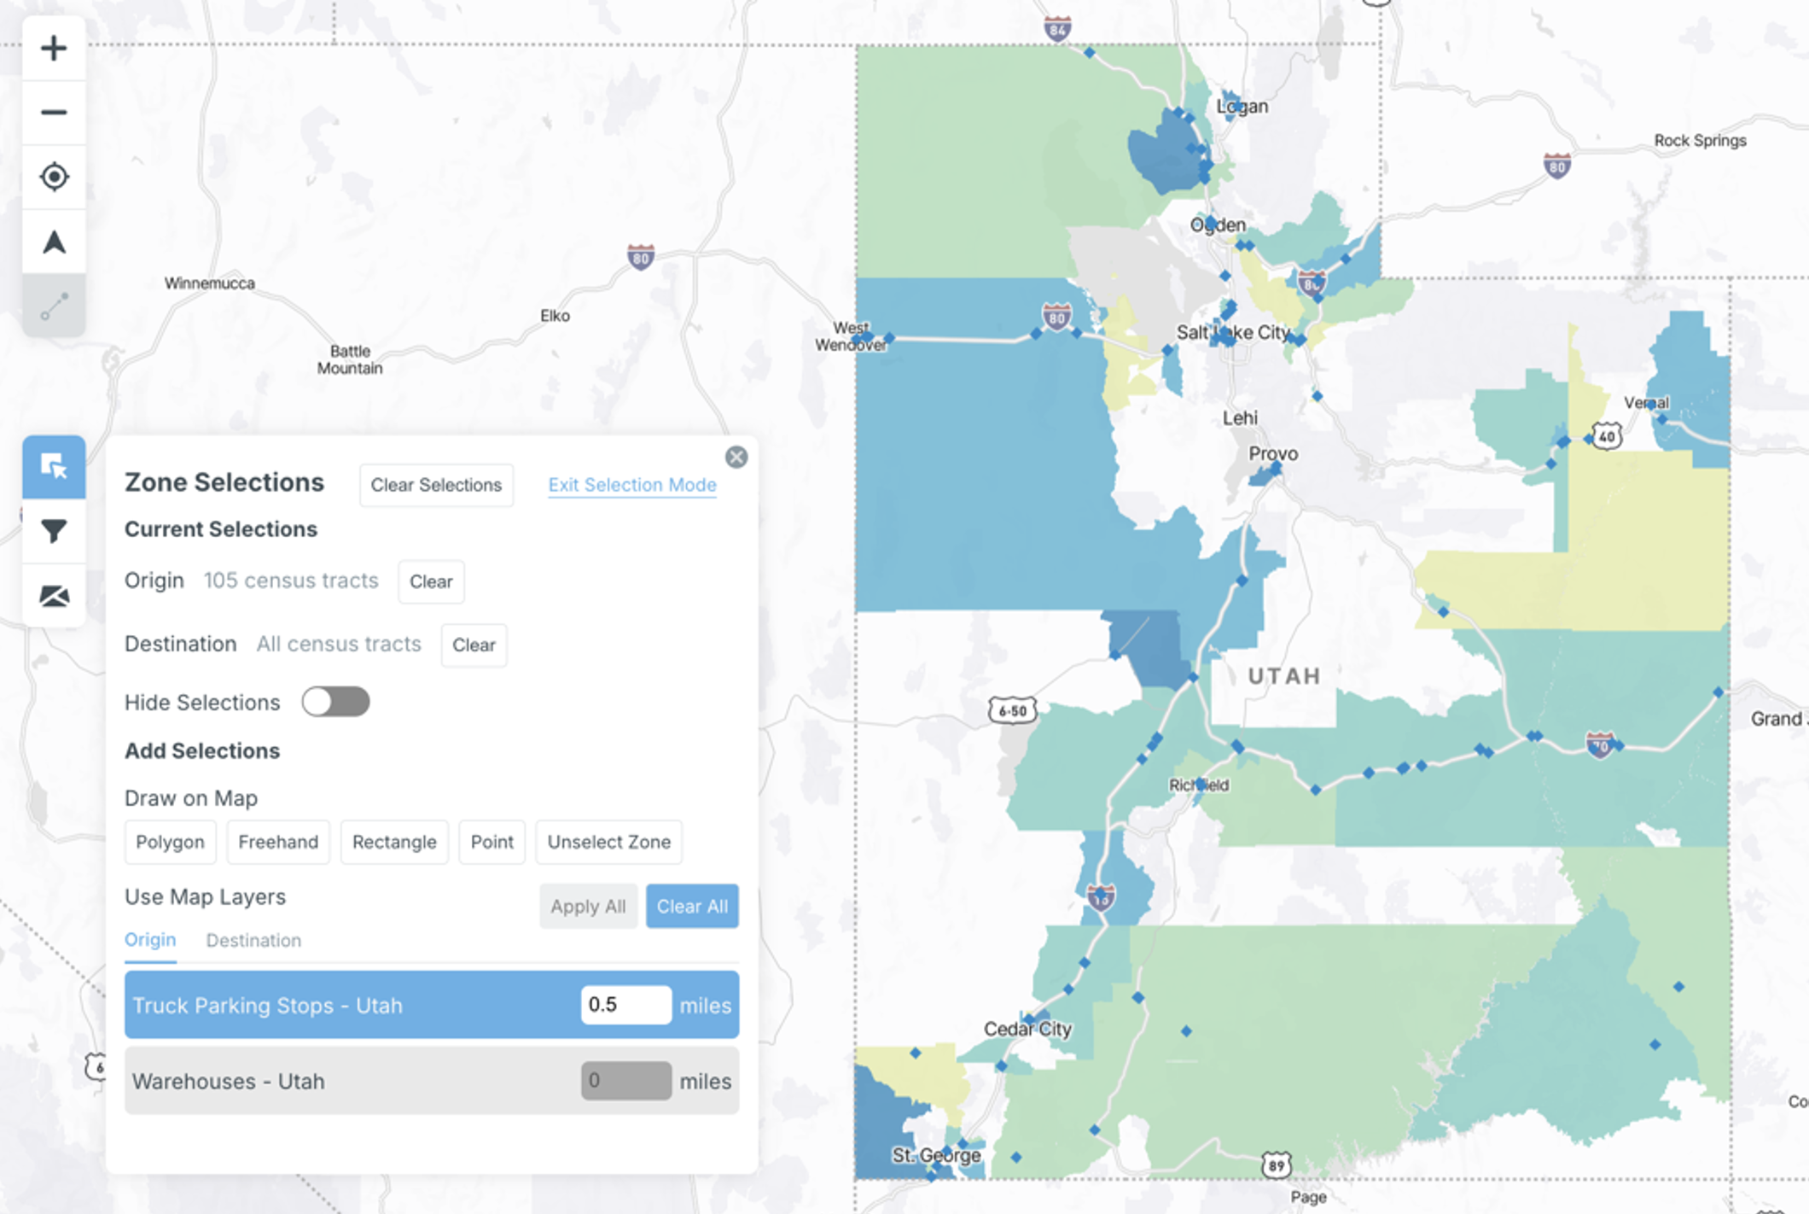Open the filter funnel tool

pyautogui.click(x=54, y=531)
